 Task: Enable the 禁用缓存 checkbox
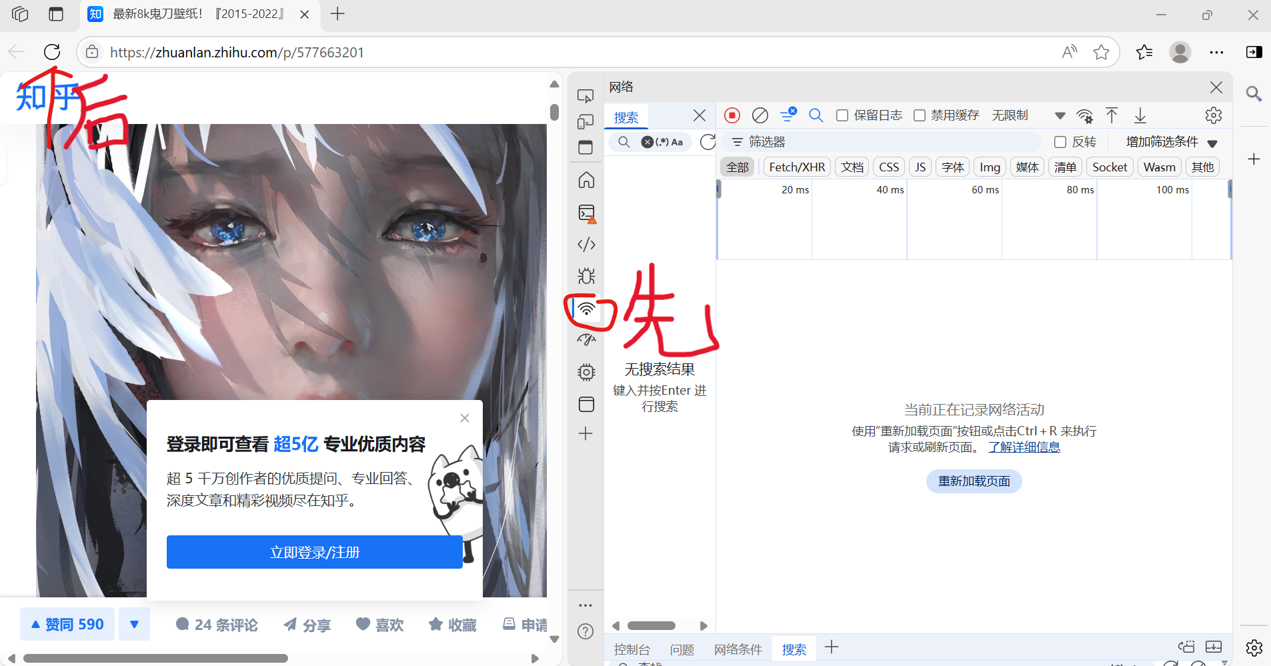pos(920,115)
